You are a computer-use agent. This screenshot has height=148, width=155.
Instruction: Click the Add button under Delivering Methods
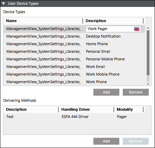coord(106,141)
